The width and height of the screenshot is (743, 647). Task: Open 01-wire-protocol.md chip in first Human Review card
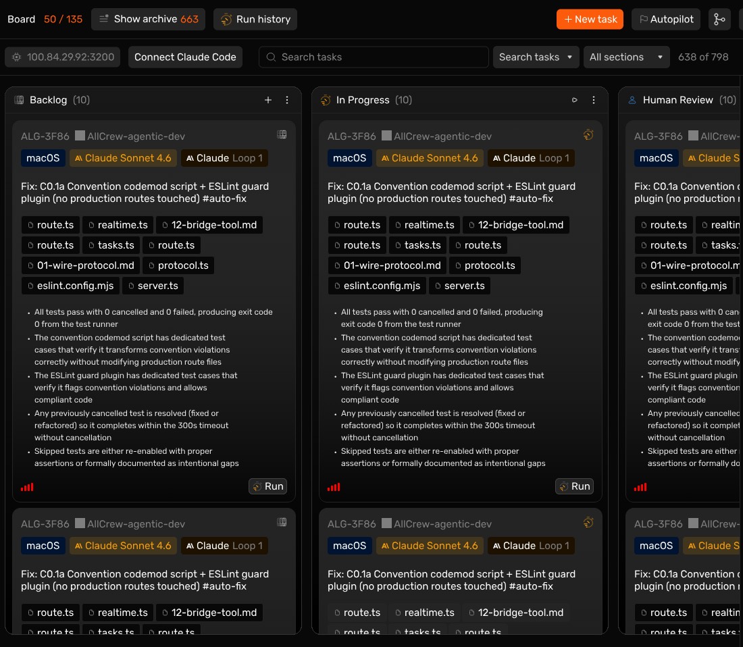click(x=688, y=265)
